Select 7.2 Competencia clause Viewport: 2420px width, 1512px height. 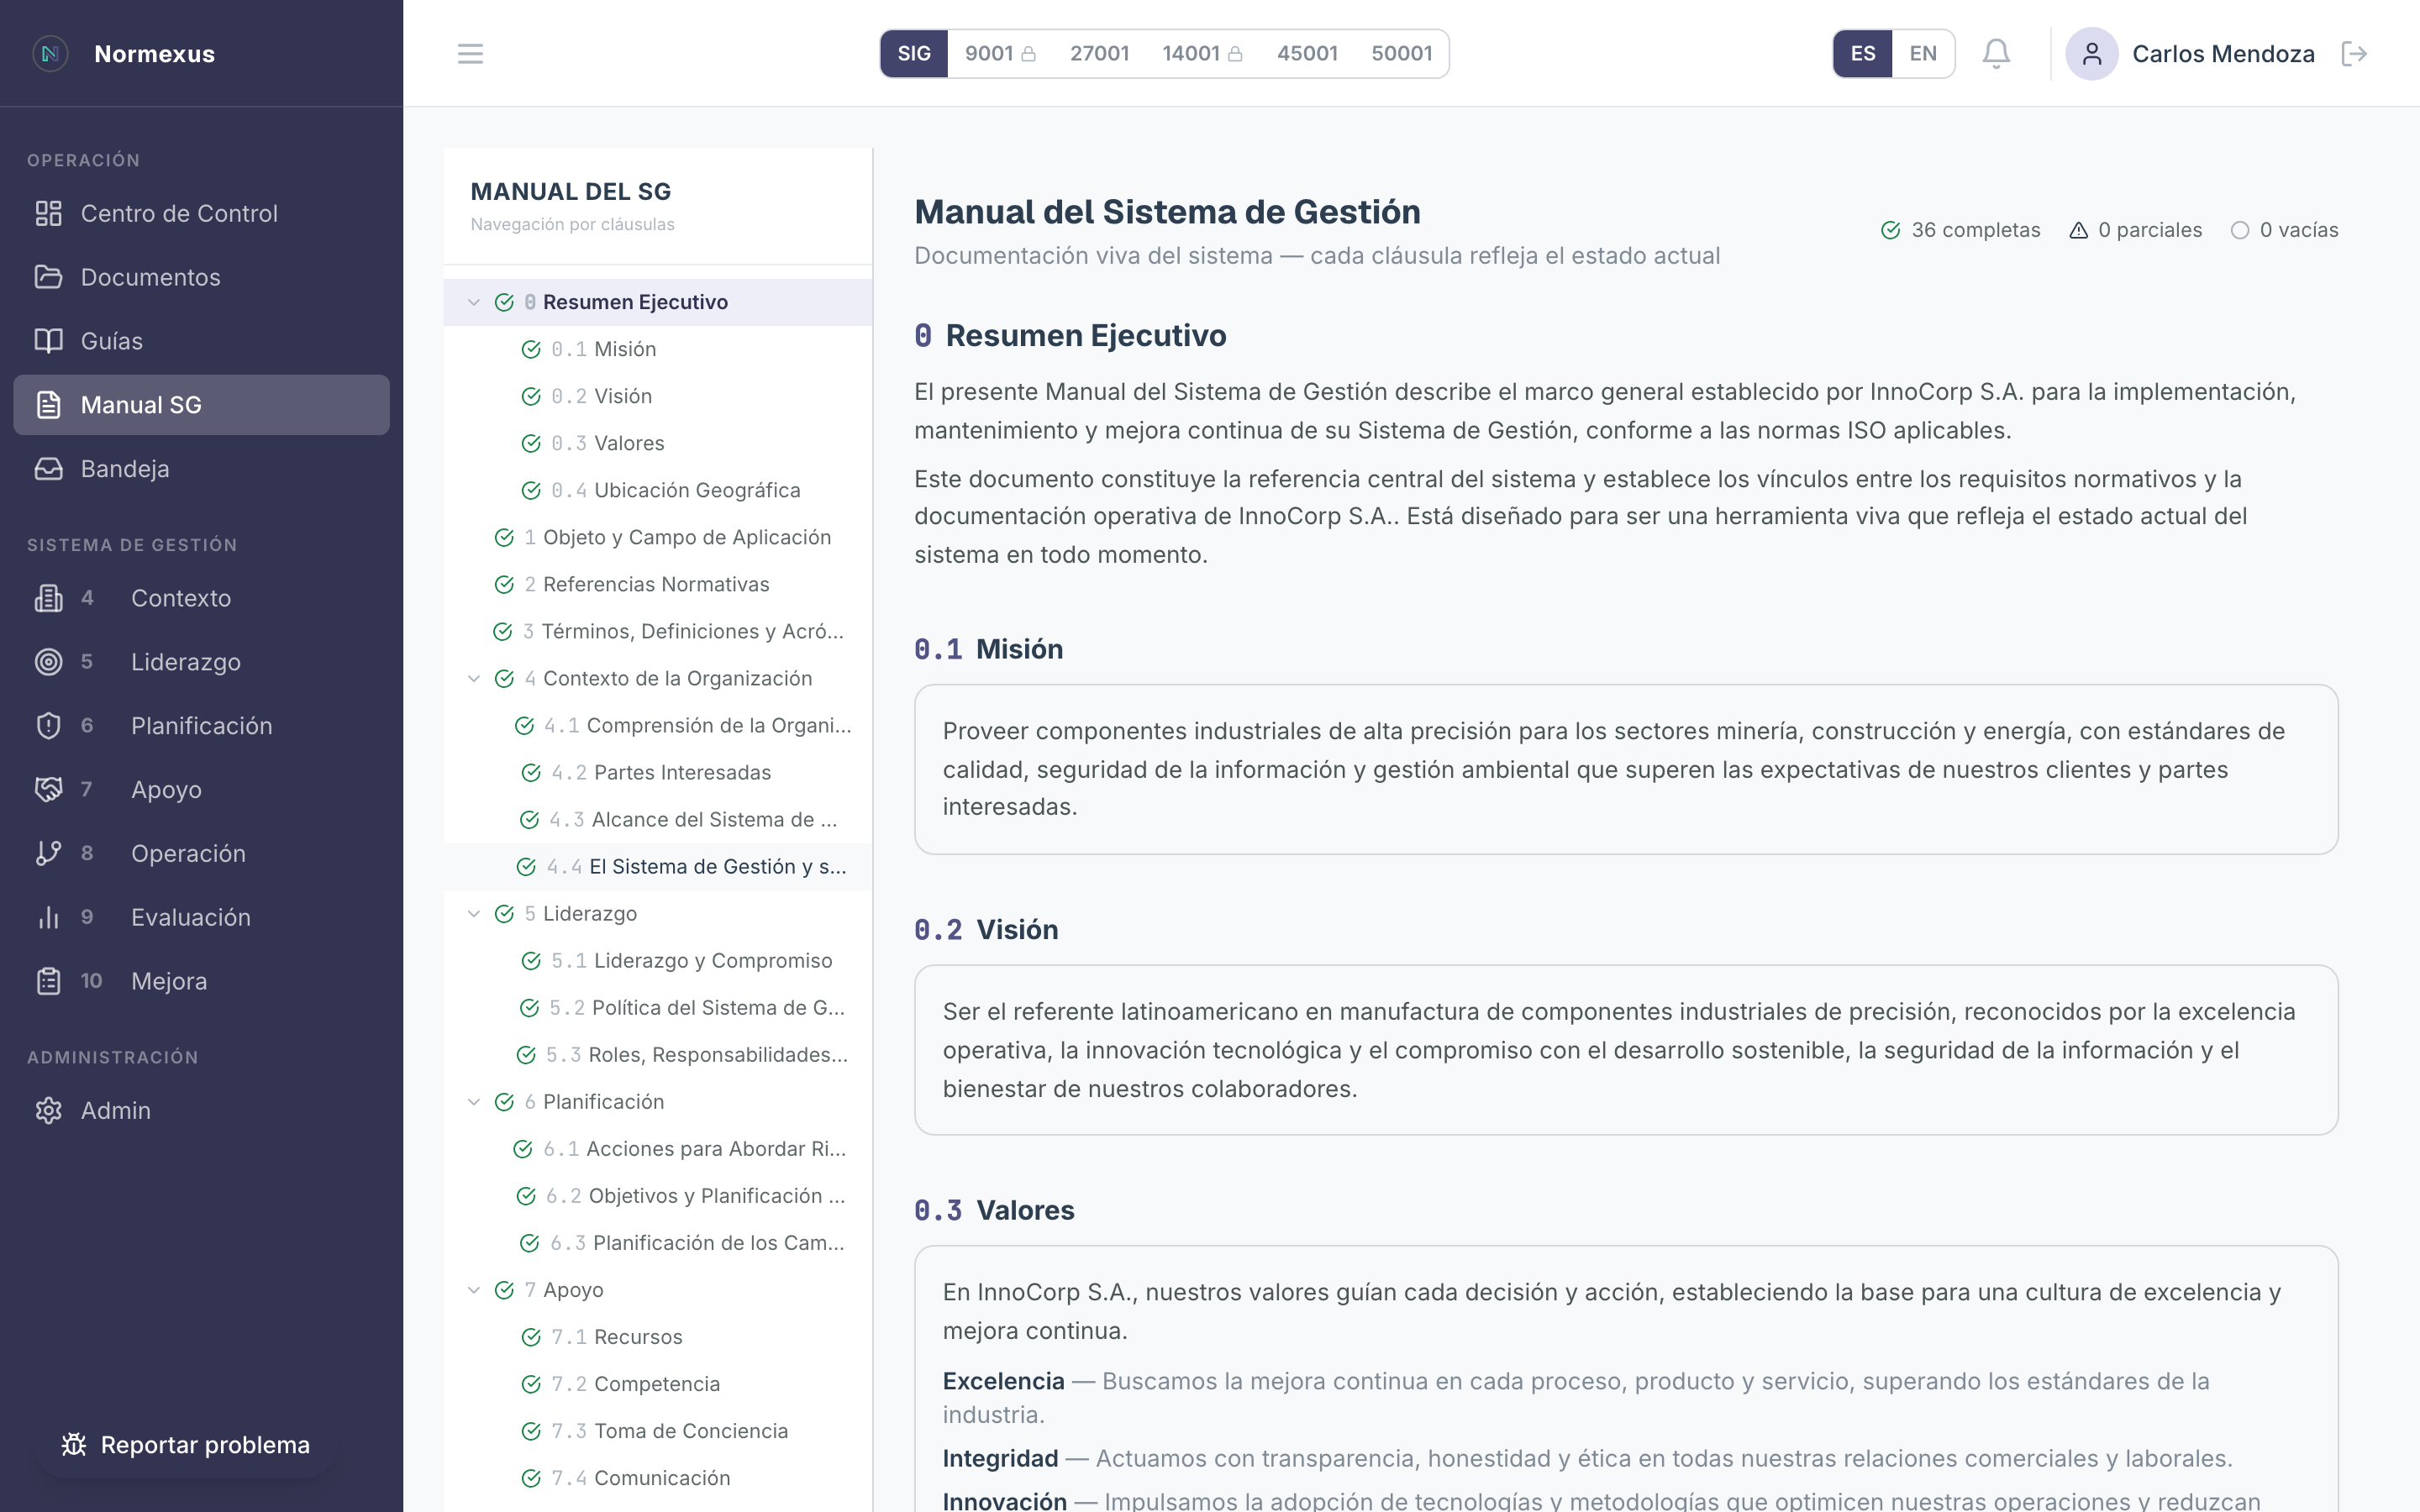pyautogui.click(x=658, y=1384)
